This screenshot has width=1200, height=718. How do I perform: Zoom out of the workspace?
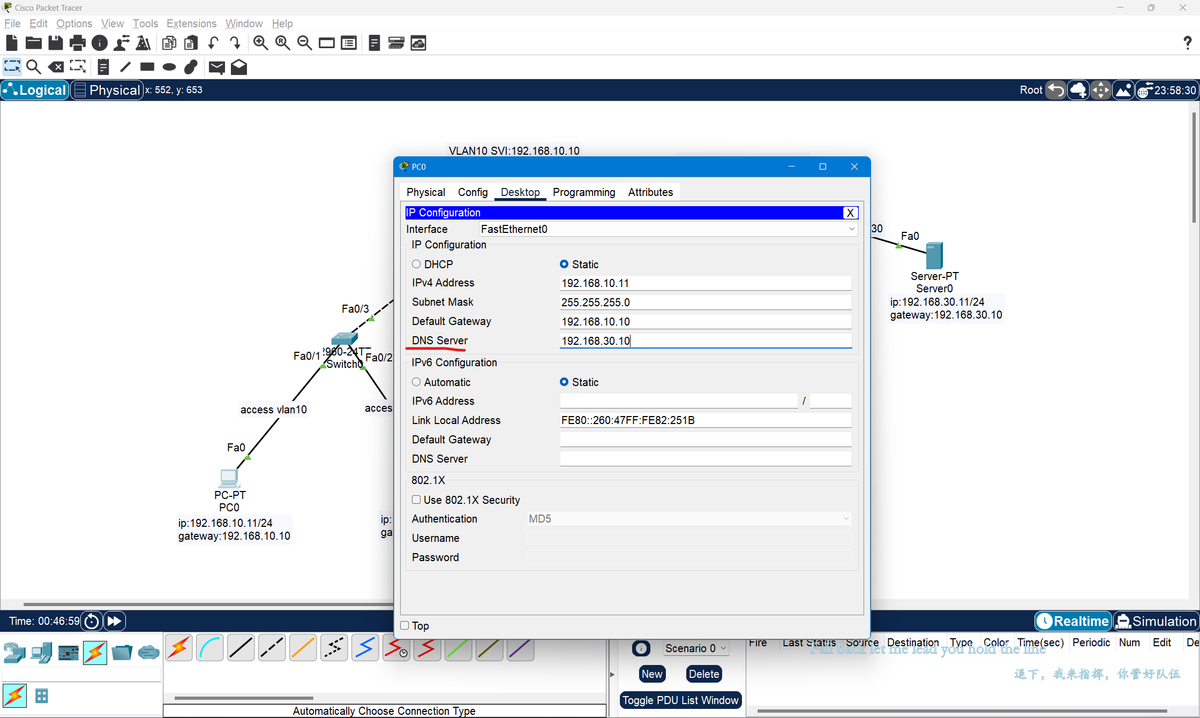304,43
